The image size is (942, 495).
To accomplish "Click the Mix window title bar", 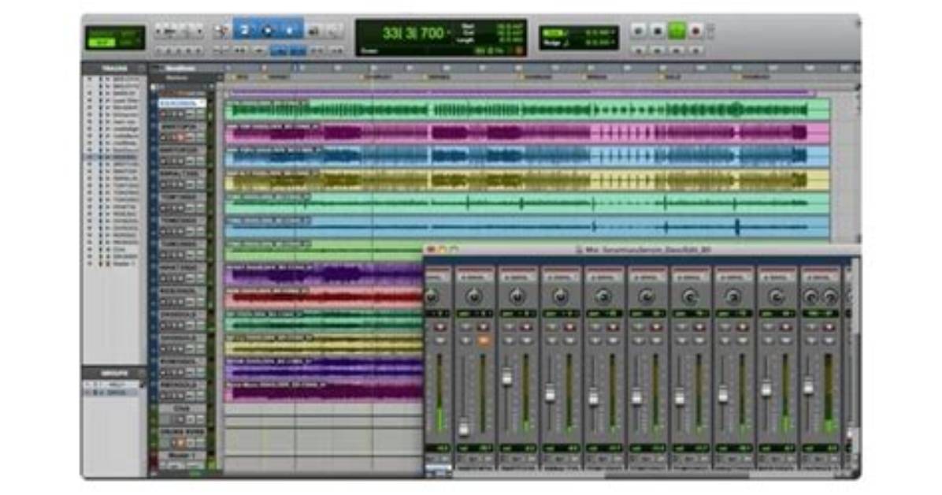I will [642, 250].
